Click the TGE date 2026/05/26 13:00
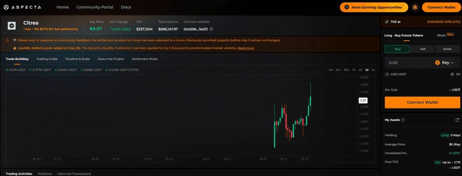Viewport: 462px width, 176px height. [x=444, y=22]
